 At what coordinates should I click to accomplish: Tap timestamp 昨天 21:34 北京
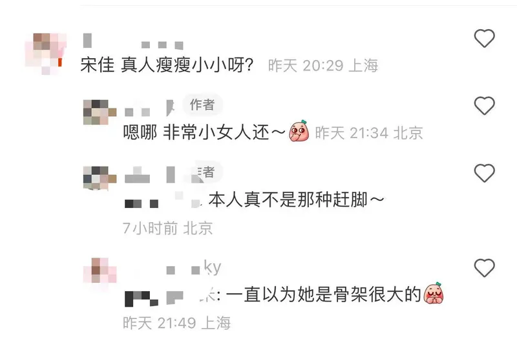369,133
